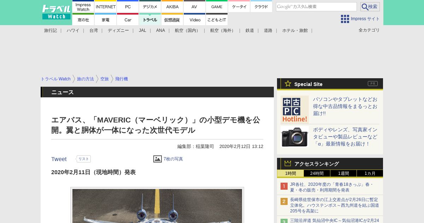Open the ハワイ category menu
This screenshot has height=223, width=424.
[73, 30]
